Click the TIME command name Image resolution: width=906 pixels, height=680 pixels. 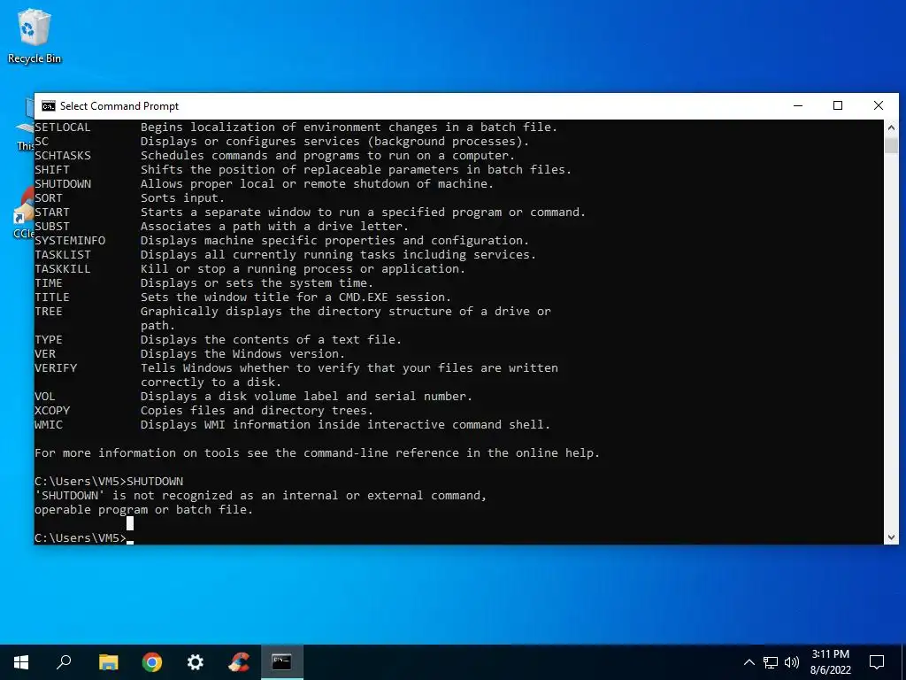pos(49,282)
